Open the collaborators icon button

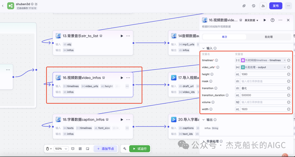(x=263, y=6)
